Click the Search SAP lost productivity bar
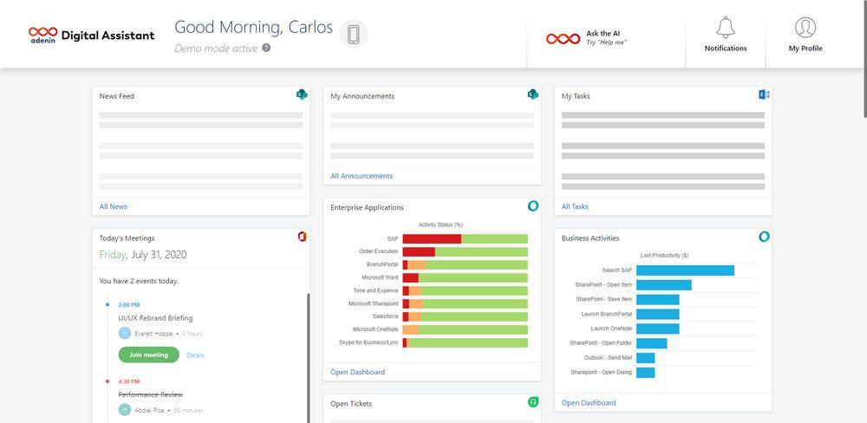Viewport: 867px width, 423px height. (685, 270)
